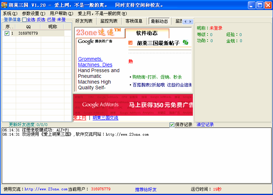Open the 爱上网 red link

[79, 118]
